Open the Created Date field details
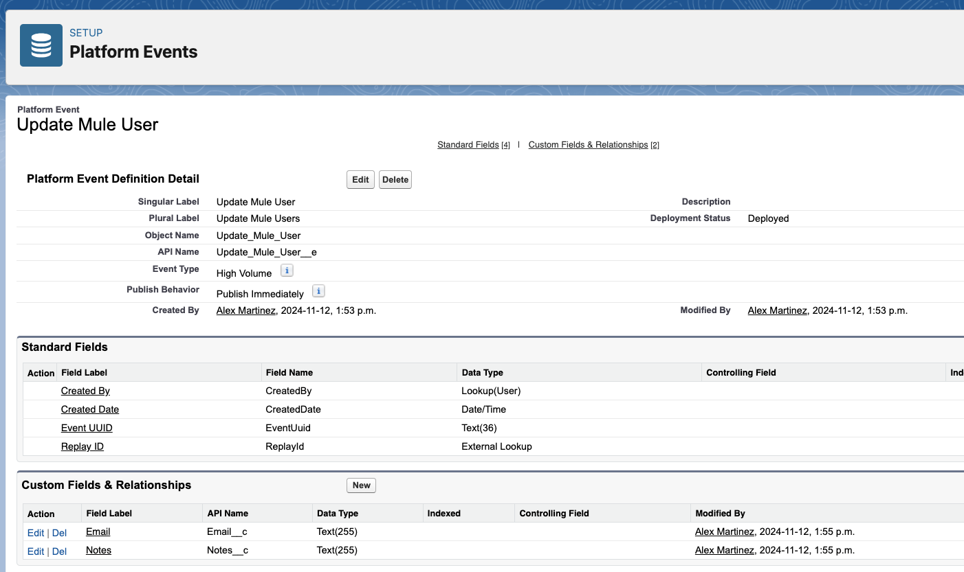This screenshot has height=572, width=964. pos(89,409)
